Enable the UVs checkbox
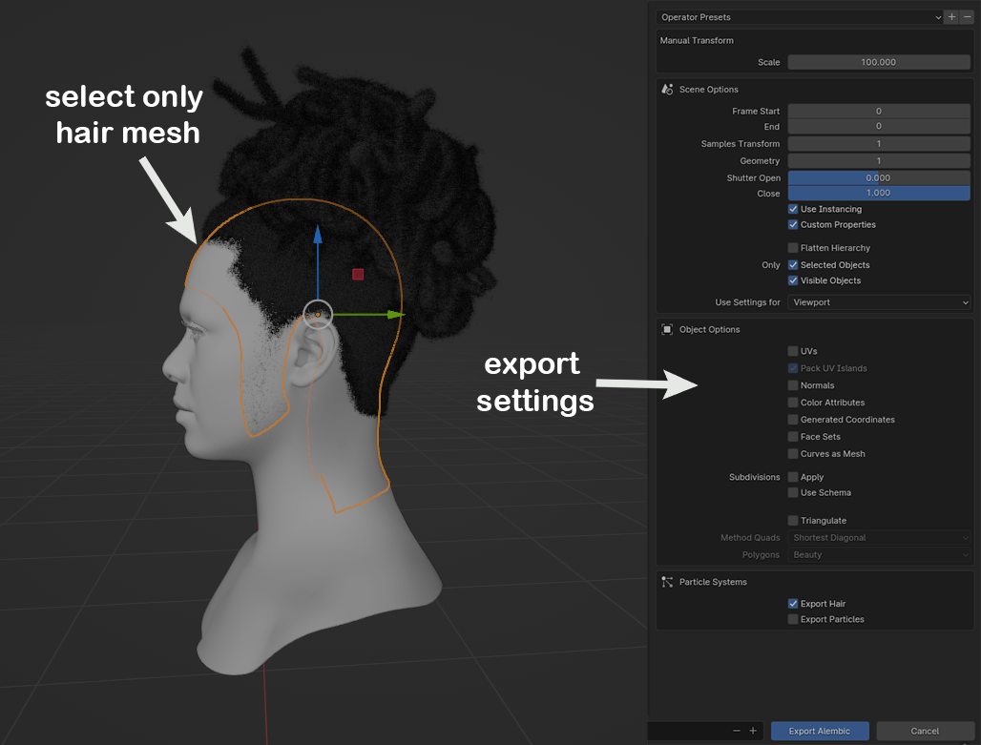 click(x=793, y=352)
